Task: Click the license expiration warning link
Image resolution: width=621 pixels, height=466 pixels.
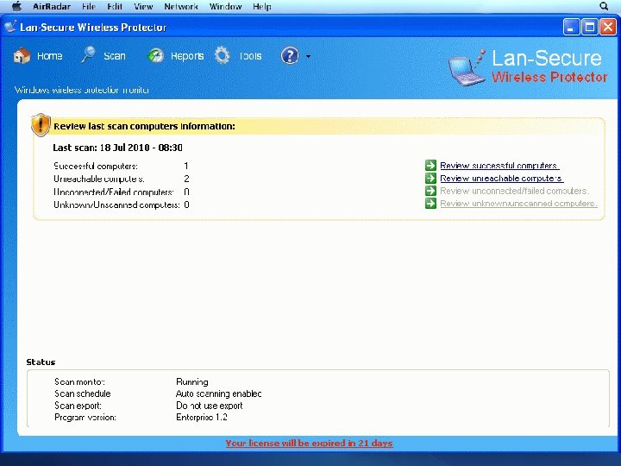Action: point(309,443)
